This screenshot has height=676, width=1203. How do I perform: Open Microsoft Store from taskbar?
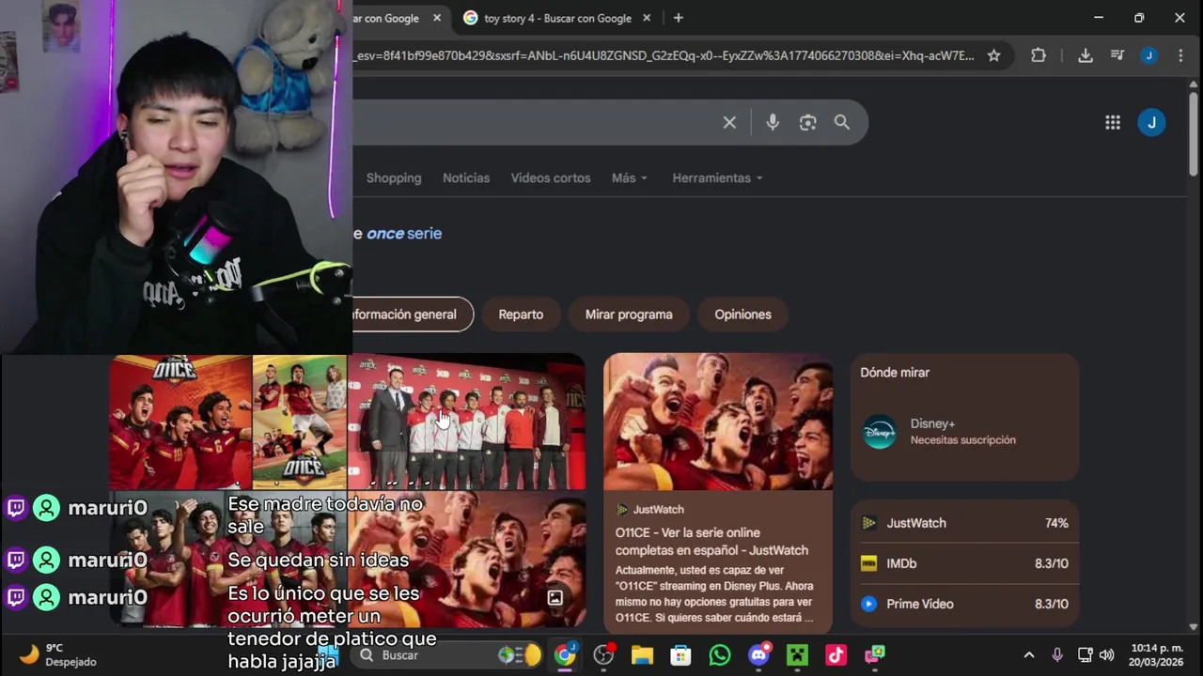pyautogui.click(x=680, y=655)
